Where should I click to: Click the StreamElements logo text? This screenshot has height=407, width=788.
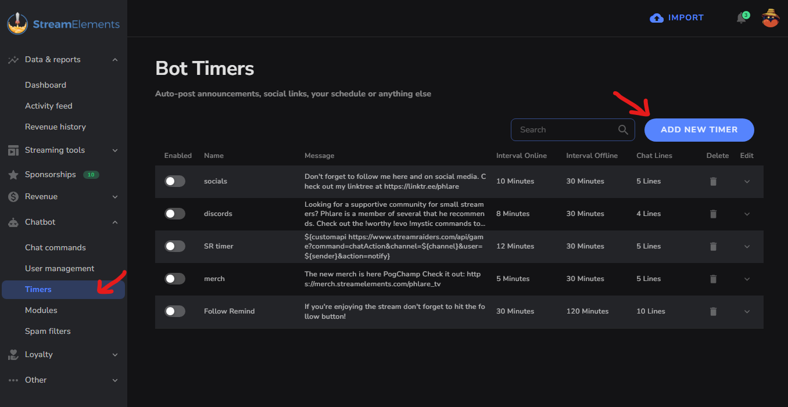coord(76,24)
